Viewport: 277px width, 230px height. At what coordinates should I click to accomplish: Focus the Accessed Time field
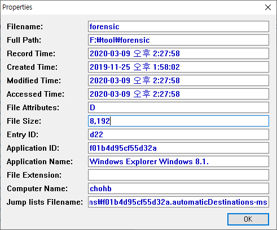178,94
